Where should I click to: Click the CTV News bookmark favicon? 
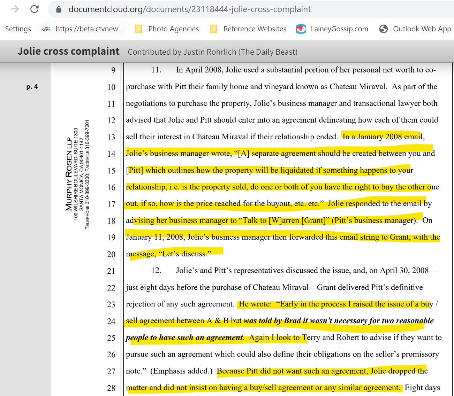click(46, 29)
